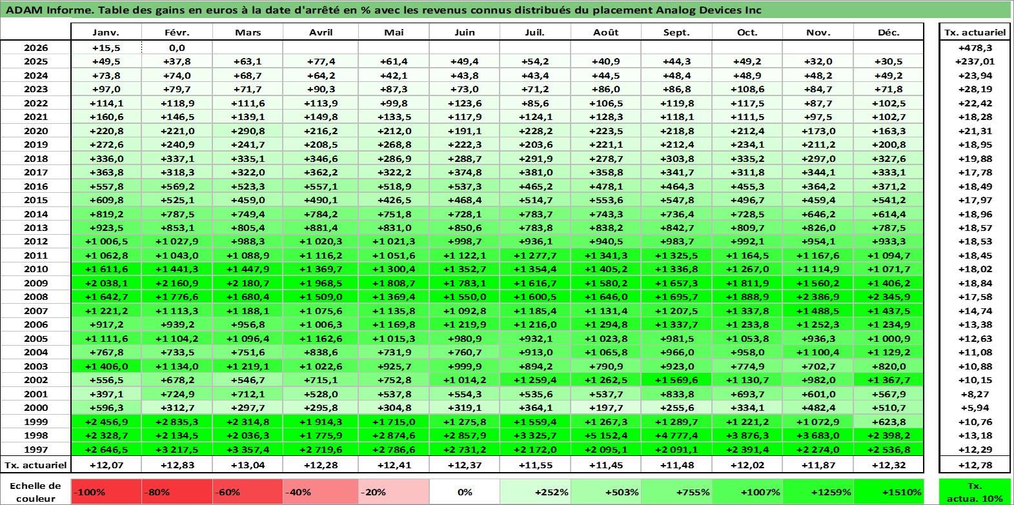The image size is (1014, 505).
Task: Click the 2026 actuarial rate +478,3
Action: coord(975,48)
